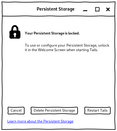
Task: Click the Persistent Storage title bar text
Action: coord(55,9)
